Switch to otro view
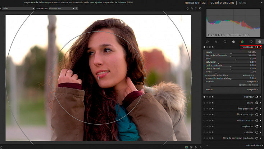The width and height of the screenshot is (264, 149). pyautogui.click(x=243, y=3)
